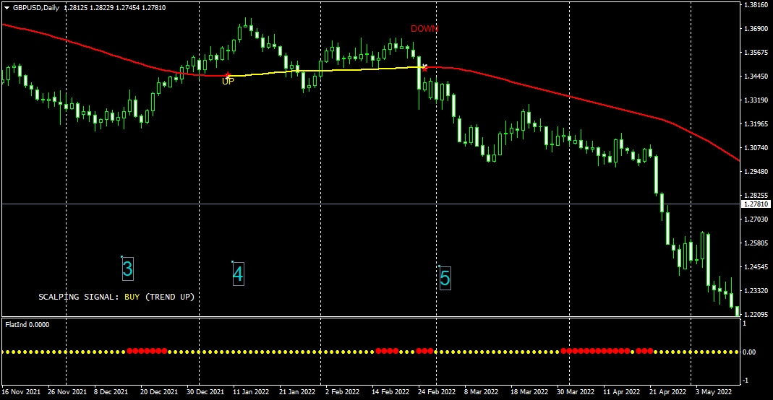Click the 0.00 level on FlatInd scale
This screenshot has height=400, width=773.
[x=749, y=352]
